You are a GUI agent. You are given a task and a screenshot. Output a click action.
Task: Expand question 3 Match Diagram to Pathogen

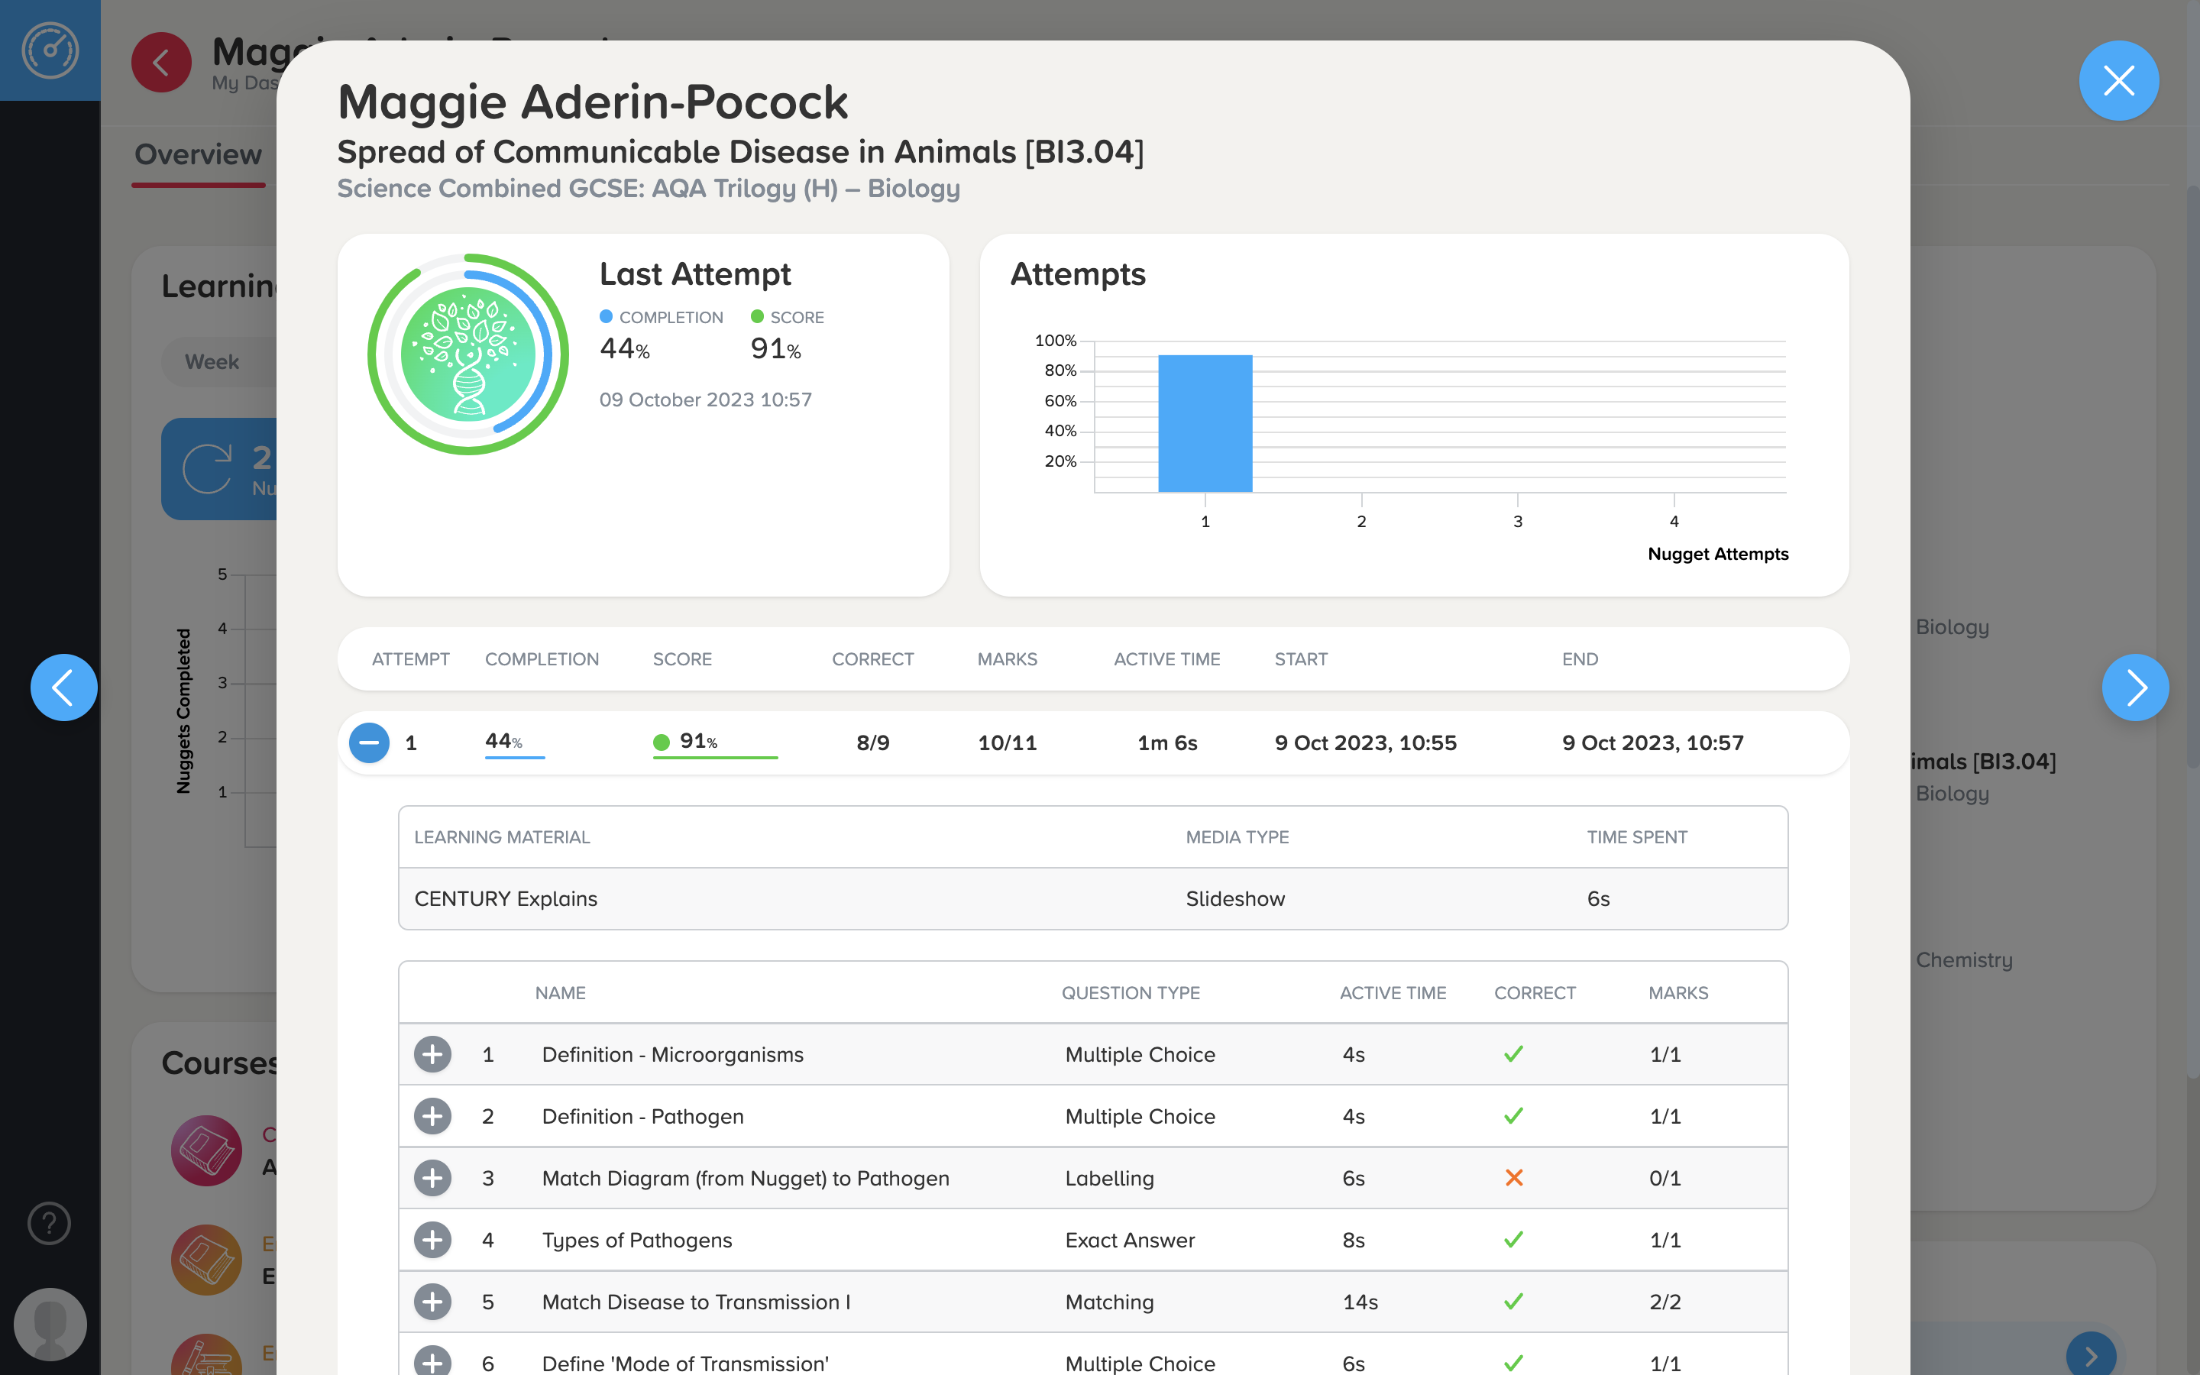[x=432, y=1178]
